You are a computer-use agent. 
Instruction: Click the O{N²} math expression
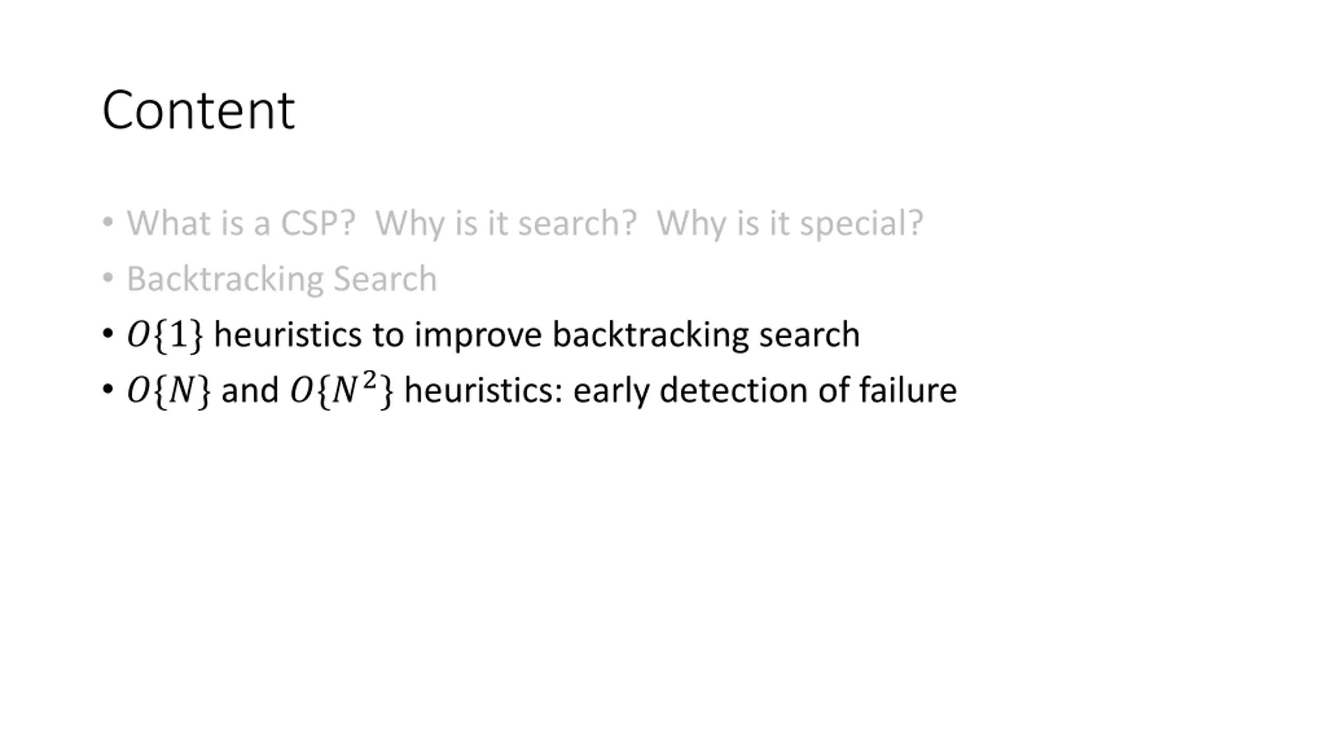pos(342,390)
